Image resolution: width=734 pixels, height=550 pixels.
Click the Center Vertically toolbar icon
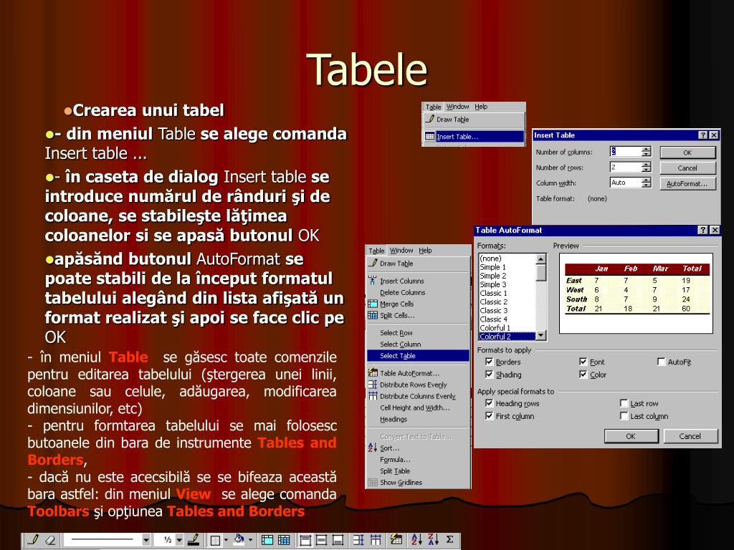pos(322,540)
